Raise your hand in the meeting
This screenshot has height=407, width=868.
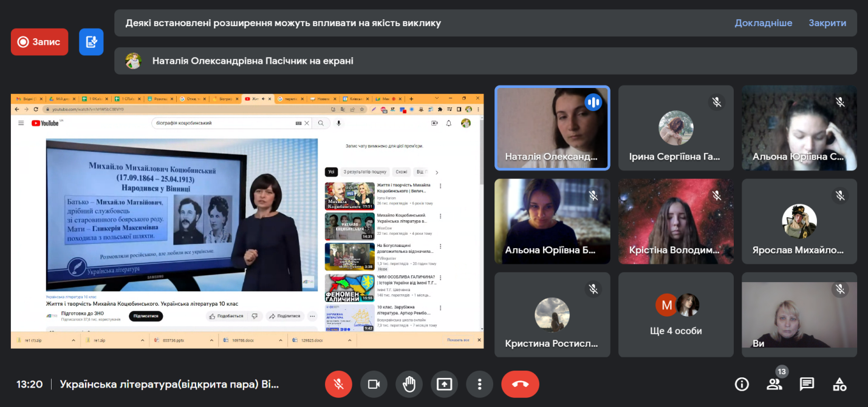coord(409,384)
